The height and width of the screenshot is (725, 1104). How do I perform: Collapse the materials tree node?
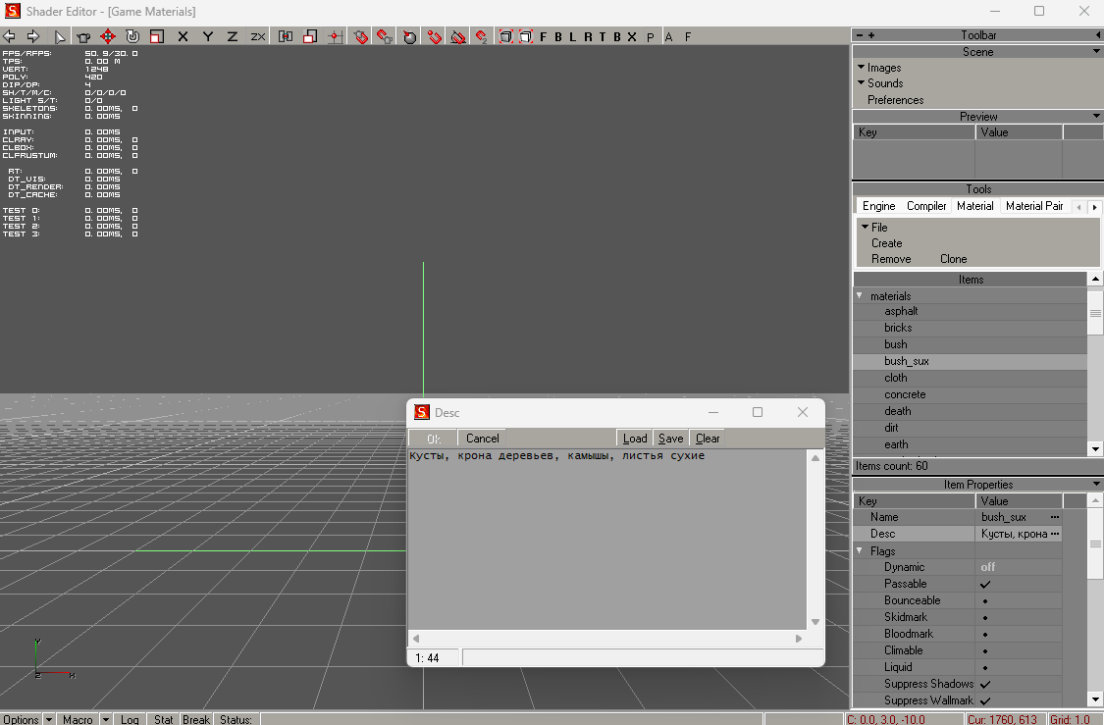coord(860,295)
